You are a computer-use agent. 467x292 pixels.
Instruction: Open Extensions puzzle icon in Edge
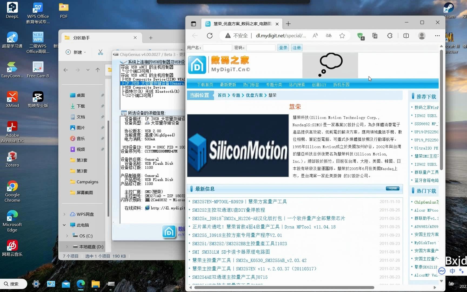(x=390, y=35)
